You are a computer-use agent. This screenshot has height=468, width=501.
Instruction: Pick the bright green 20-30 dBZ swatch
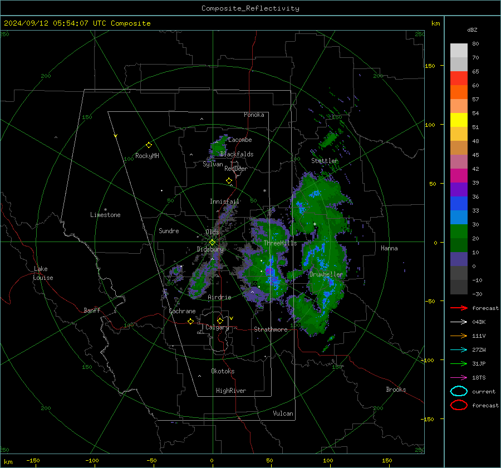coord(459,231)
